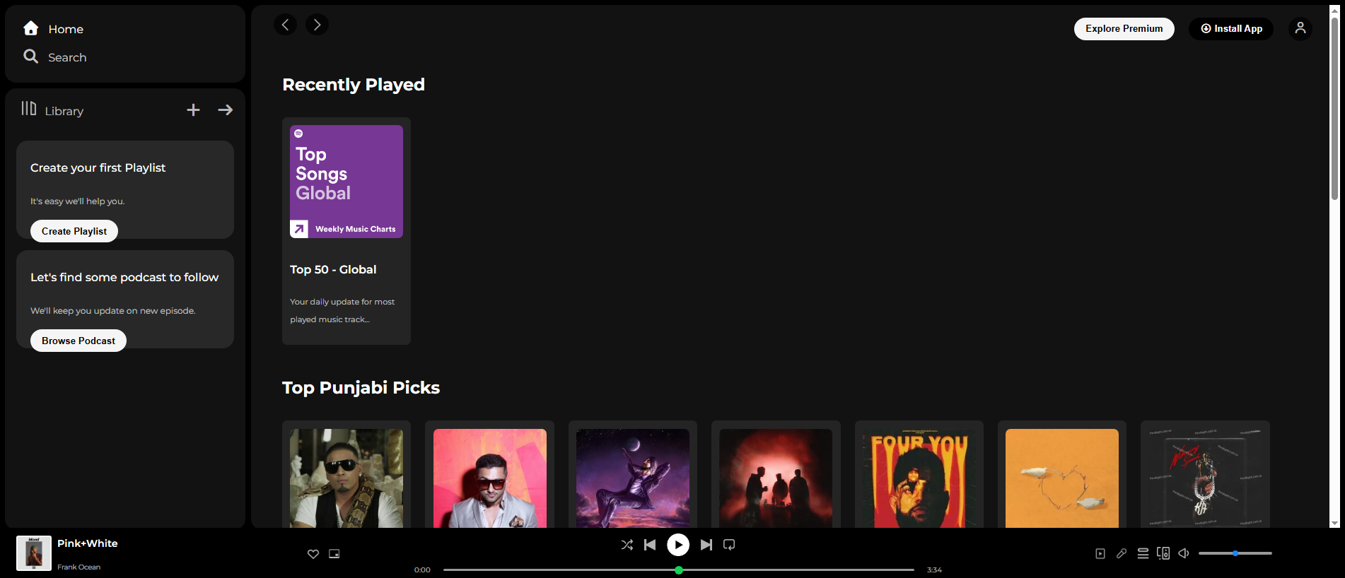This screenshot has height=578, width=1345.
Task: Skip to previous track
Action: point(650,545)
